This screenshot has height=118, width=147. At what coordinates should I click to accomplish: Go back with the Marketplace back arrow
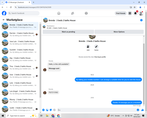pos(4,20)
